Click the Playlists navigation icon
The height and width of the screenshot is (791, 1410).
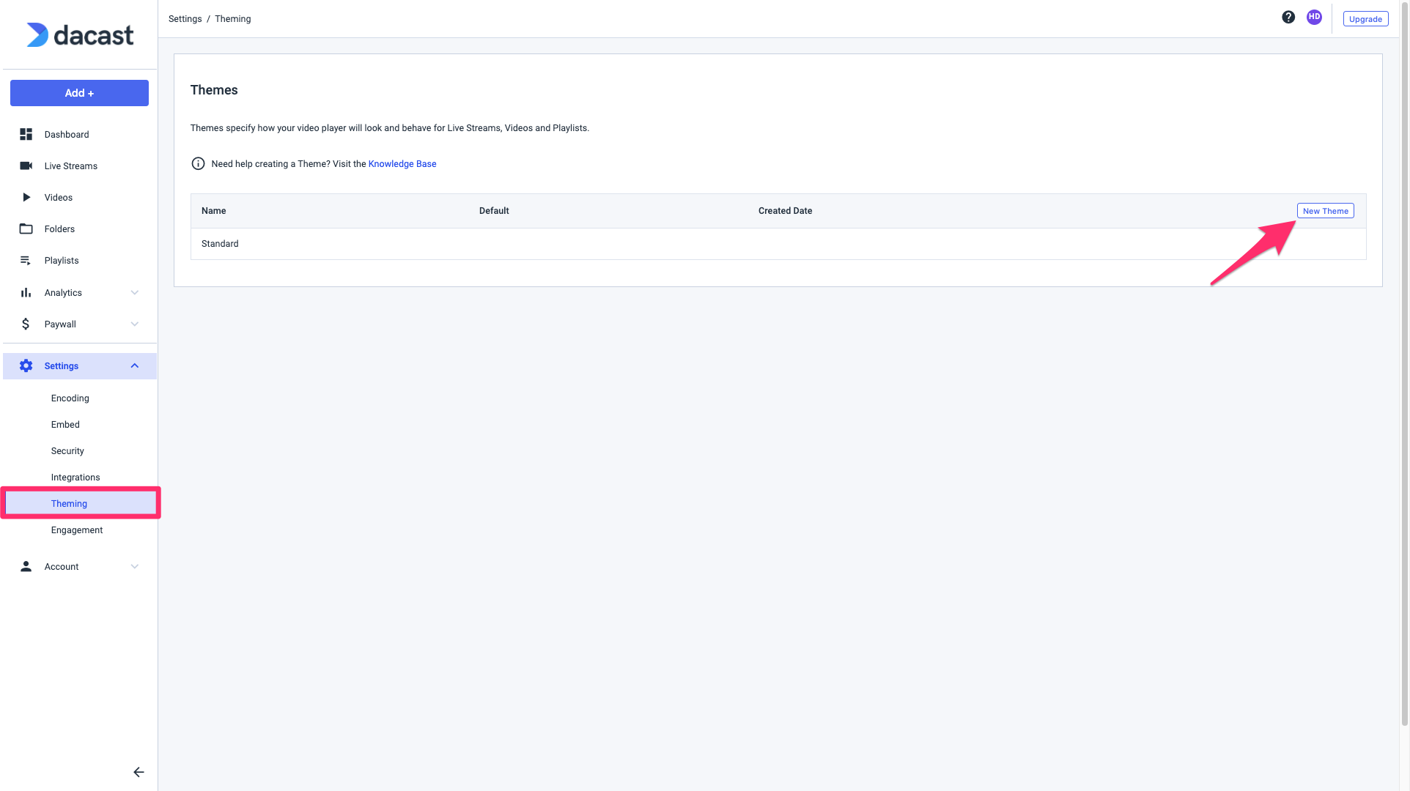(x=26, y=261)
